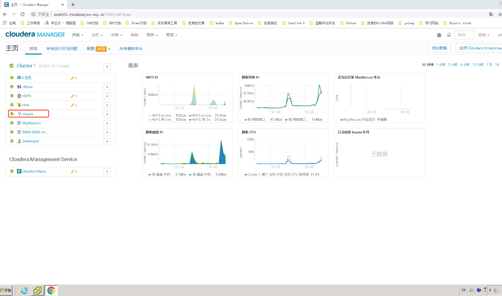Open the Hive service via its icon
This screenshot has width=502, height=296.
(x=19, y=105)
